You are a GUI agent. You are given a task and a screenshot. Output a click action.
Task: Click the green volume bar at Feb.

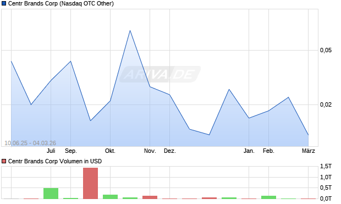pyautogui.click(x=268, y=197)
